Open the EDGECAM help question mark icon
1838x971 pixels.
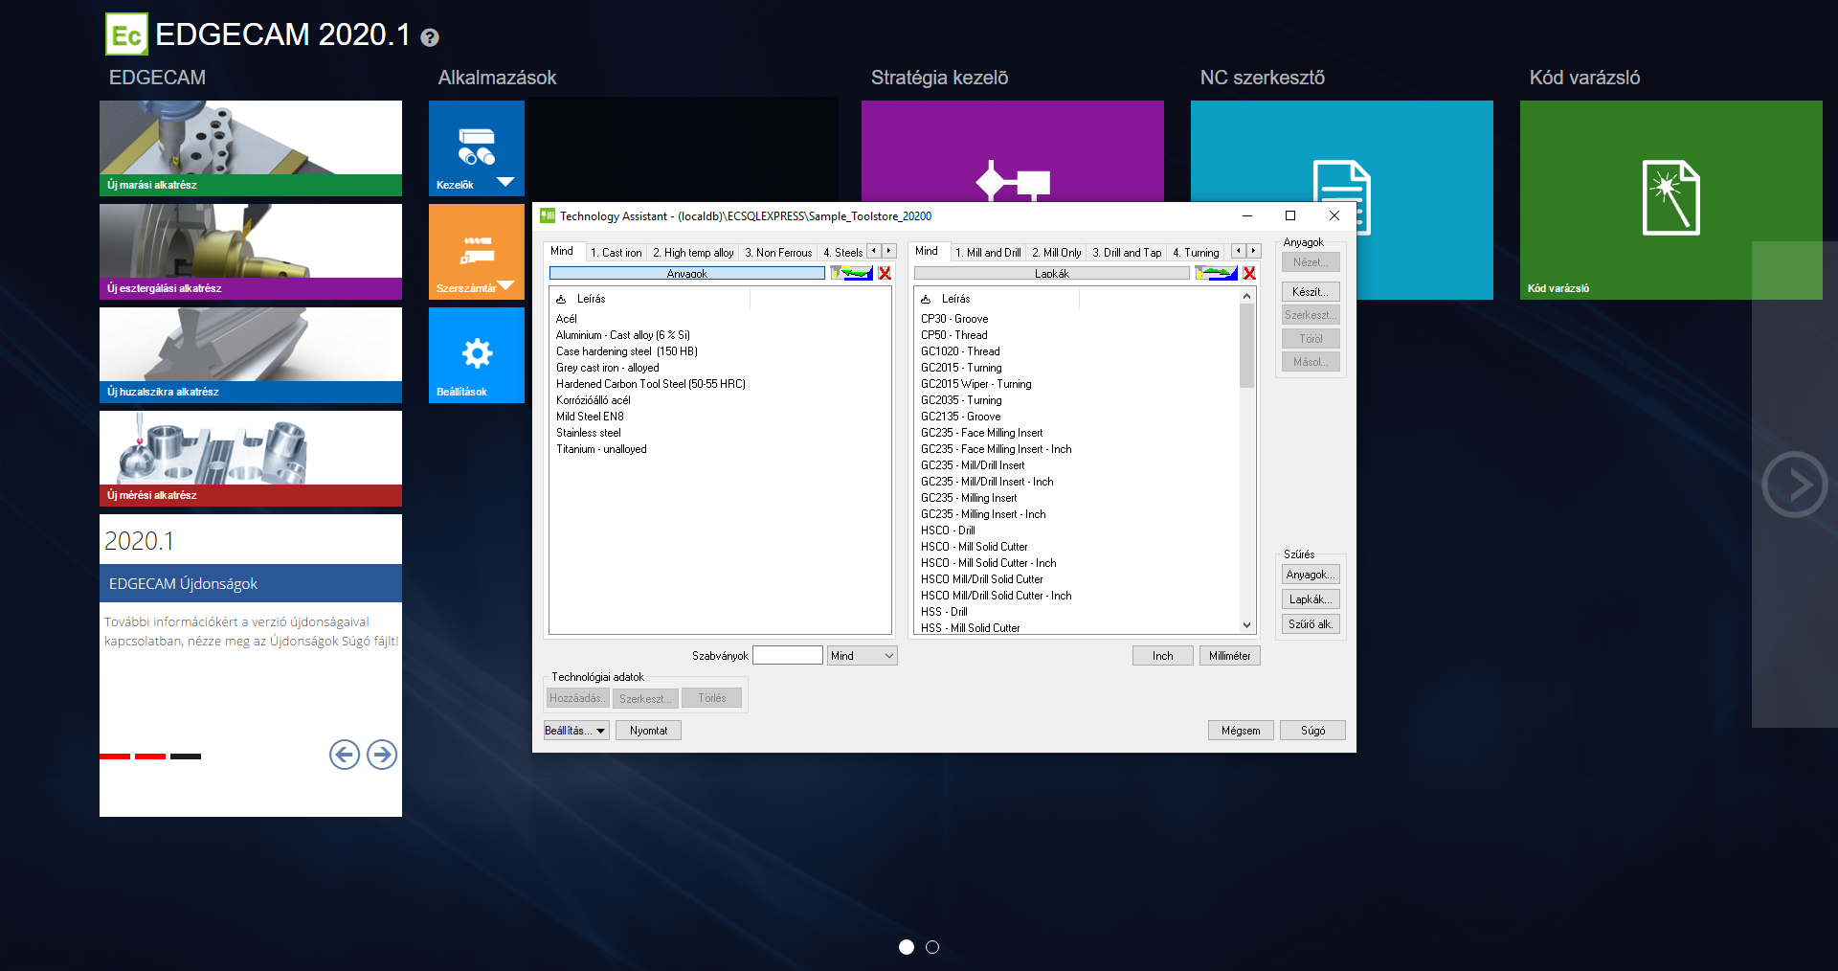click(x=430, y=37)
